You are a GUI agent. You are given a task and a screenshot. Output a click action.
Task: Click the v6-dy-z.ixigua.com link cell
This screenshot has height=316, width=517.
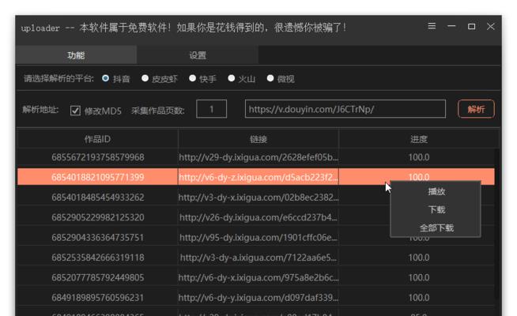coord(258,177)
